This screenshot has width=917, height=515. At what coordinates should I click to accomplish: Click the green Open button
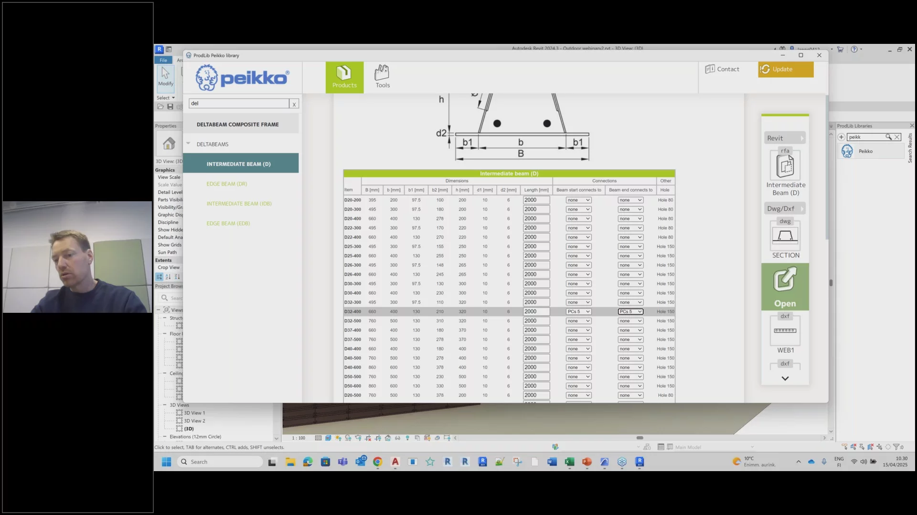[x=785, y=287]
